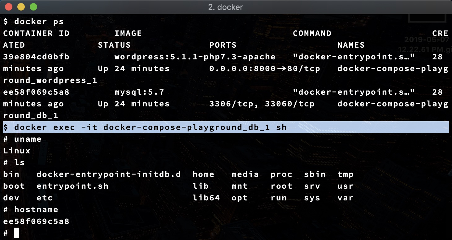Click the "boot" directory entry
Viewport: 452px width, 240px height.
pos(14,186)
